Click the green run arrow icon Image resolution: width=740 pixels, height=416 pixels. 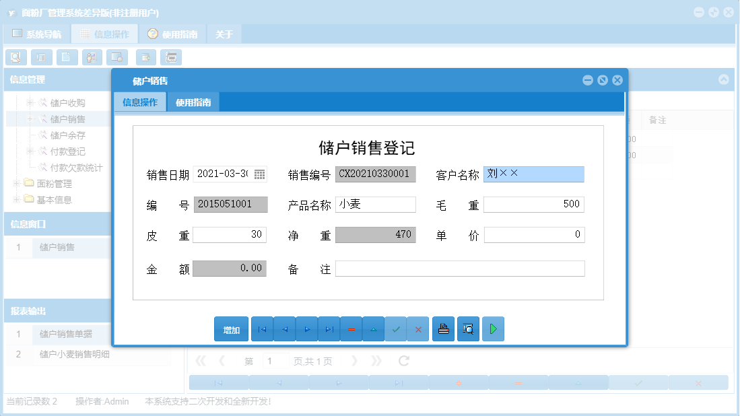pyautogui.click(x=493, y=328)
